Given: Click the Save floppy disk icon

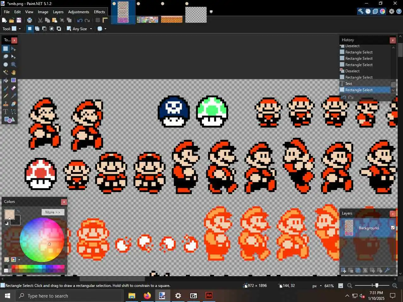Looking at the screenshot, I should click(19, 20).
